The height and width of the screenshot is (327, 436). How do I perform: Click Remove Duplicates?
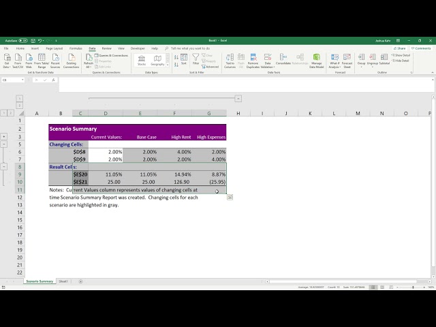click(253, 61)
